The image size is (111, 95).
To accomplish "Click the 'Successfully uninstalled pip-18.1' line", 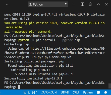I will point(44,74).
